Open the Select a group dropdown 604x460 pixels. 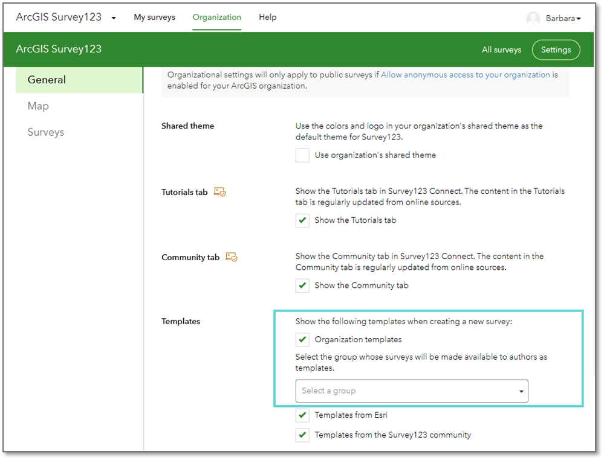(411, 391)
